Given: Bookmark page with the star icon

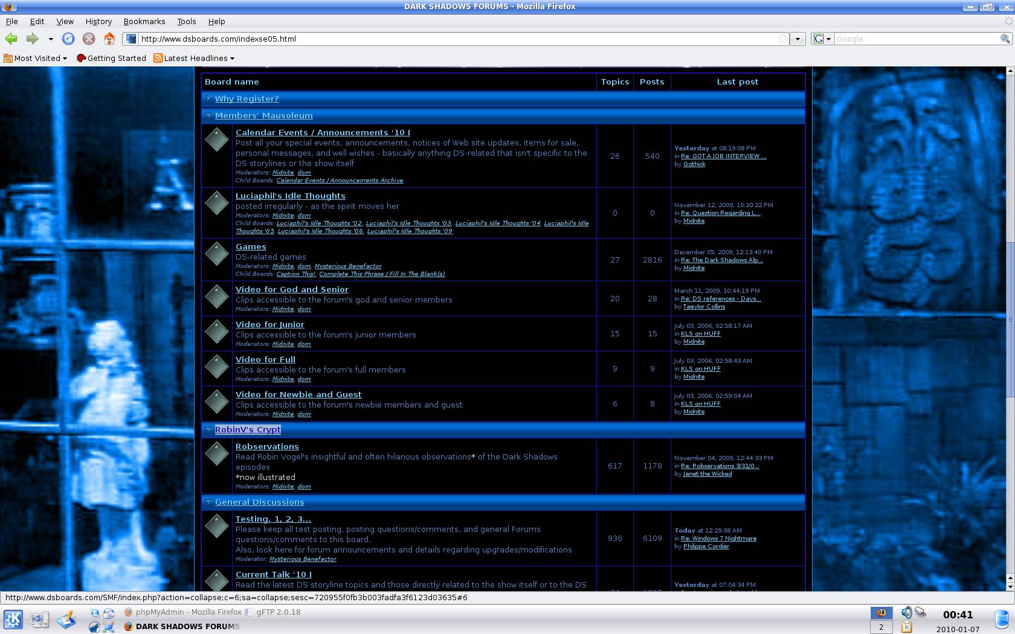Looking at the screenshot, I should tap(782, 39).
